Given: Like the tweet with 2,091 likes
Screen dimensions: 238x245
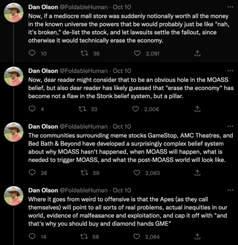Looking at the screenshot, I should (137, 53).
